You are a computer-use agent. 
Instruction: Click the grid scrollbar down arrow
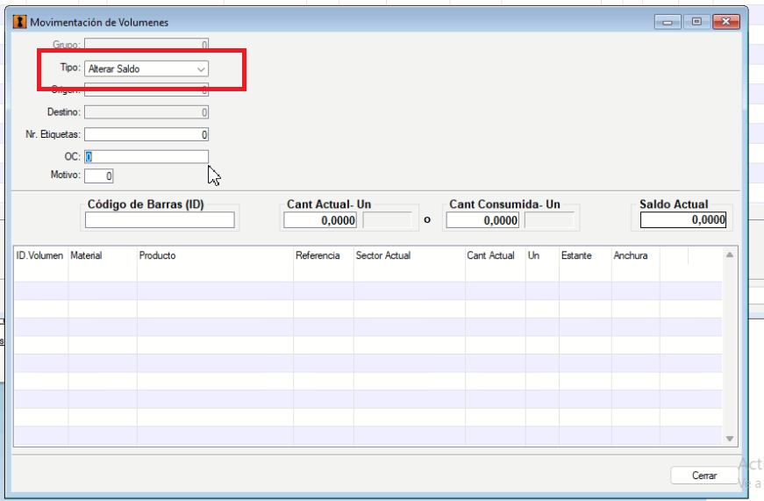(x=730, y=439)
